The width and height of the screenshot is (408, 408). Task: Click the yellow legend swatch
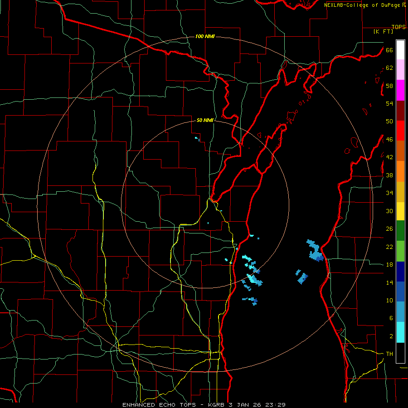(400, 211)
